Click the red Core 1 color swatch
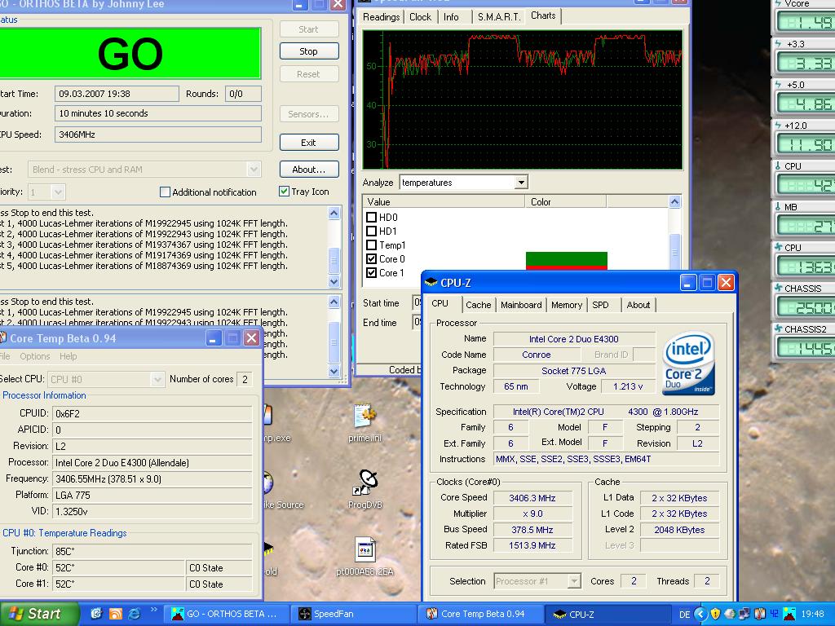This screenshot has width=835, height=626. pyautogui.click(x=567, y=267)
